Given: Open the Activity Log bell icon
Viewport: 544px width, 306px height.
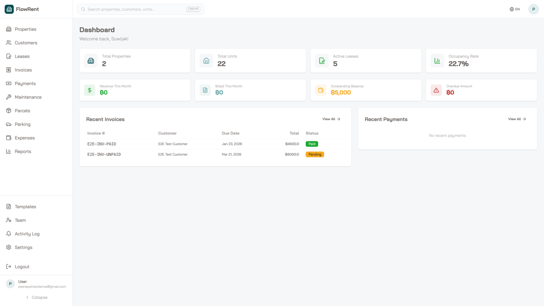Looking at the screenshot, I should click(8, 233).
